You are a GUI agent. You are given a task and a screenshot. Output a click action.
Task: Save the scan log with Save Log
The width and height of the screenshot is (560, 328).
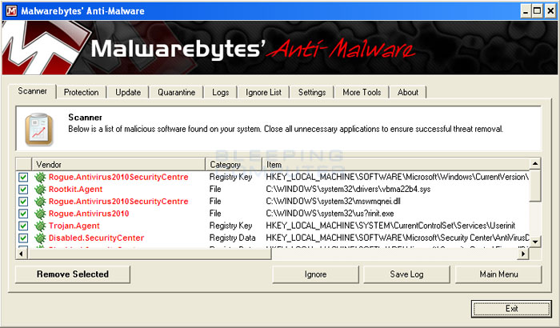(406, 274)
